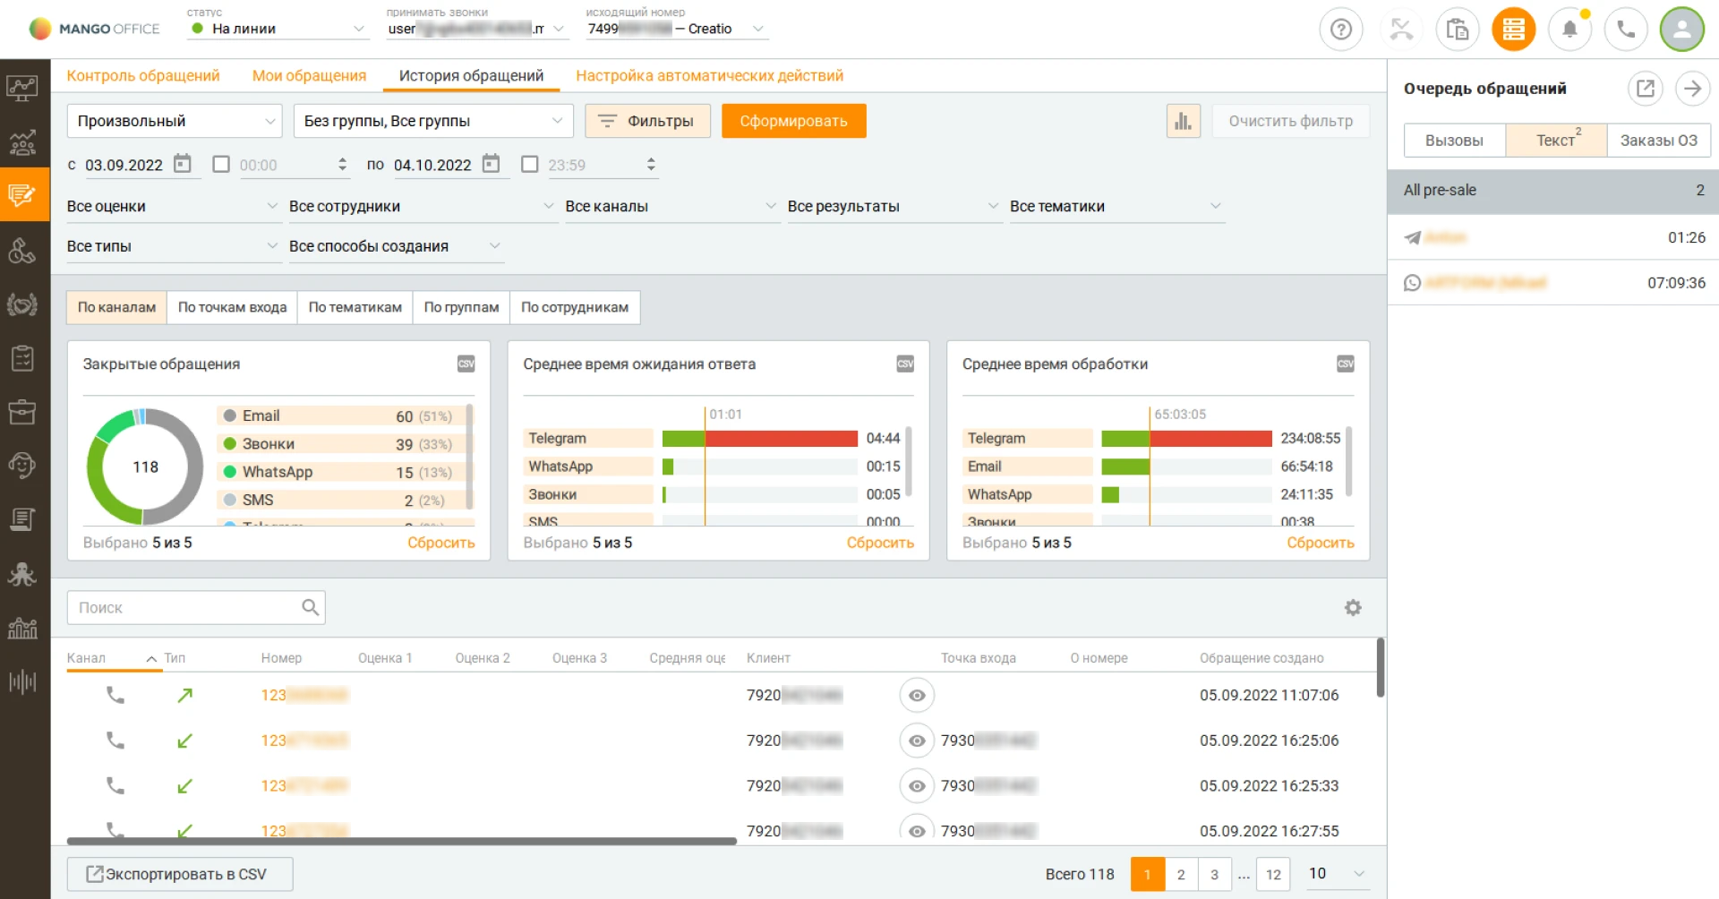Click the orange queue list icon
Viewport: 1719px width, 899px height.
tap(1513, 30)
